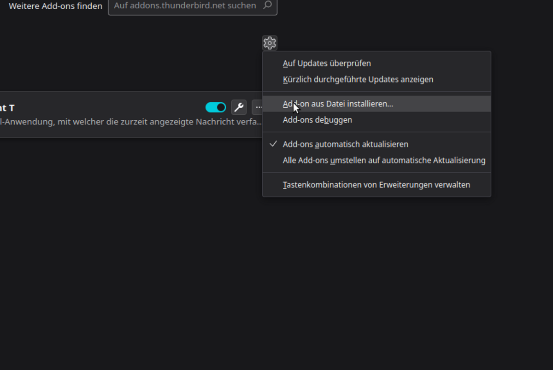
Task: Click the add-on description text to expand details
Action: [129, 122]
